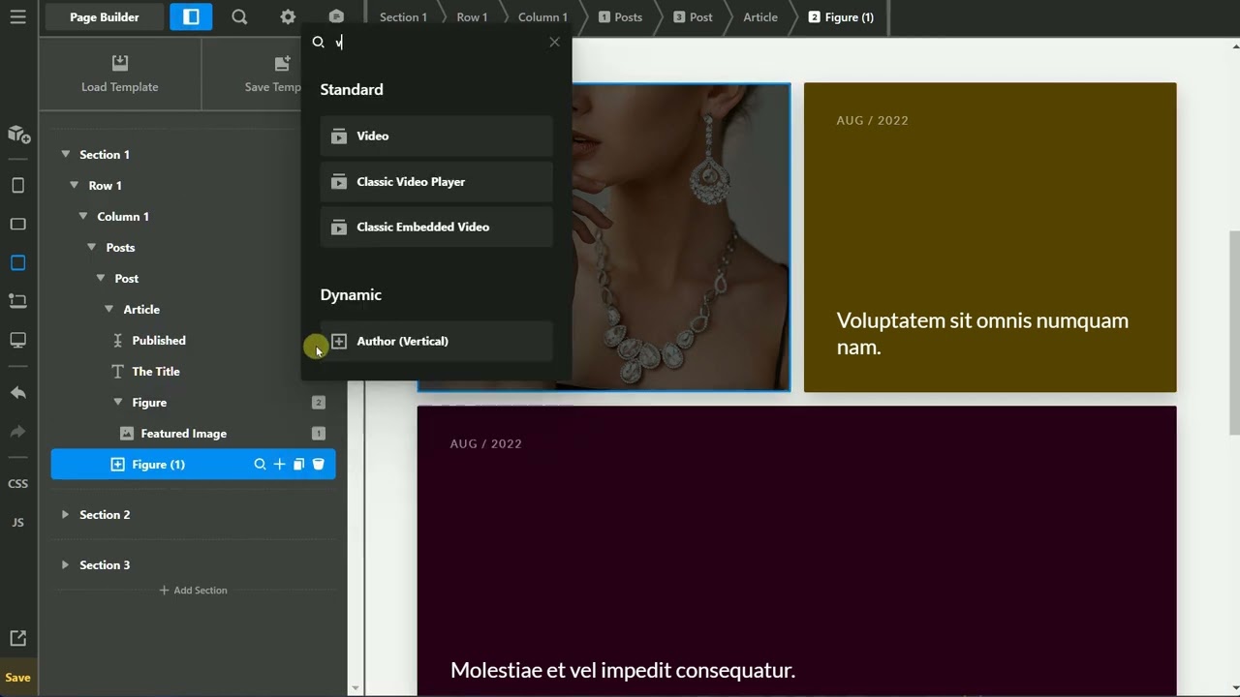
Task: Collapse Post node in tree
Action: click(x=101, y=278)
